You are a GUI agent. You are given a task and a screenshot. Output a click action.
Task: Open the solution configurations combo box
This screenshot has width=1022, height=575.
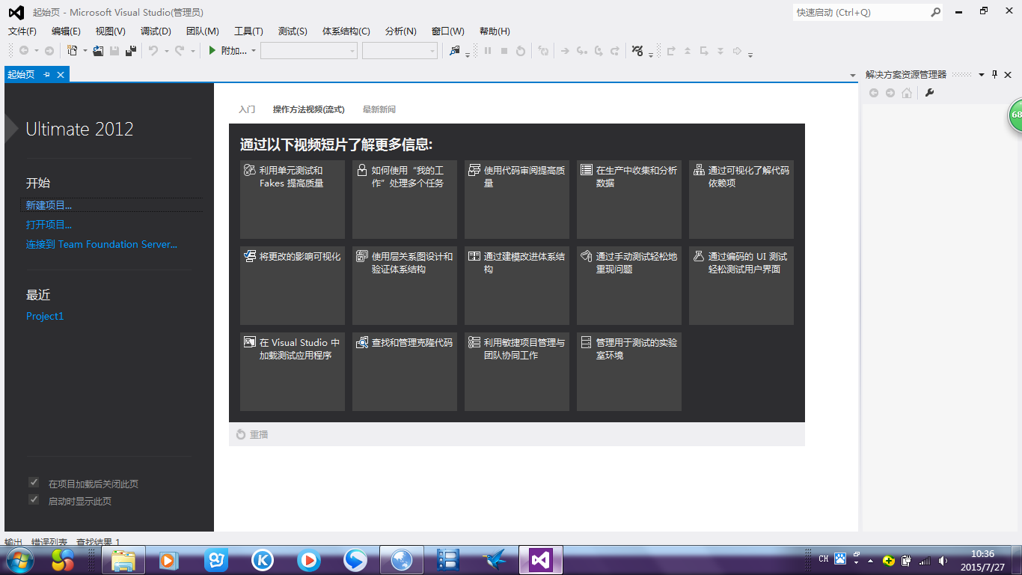tap(309, 51)
